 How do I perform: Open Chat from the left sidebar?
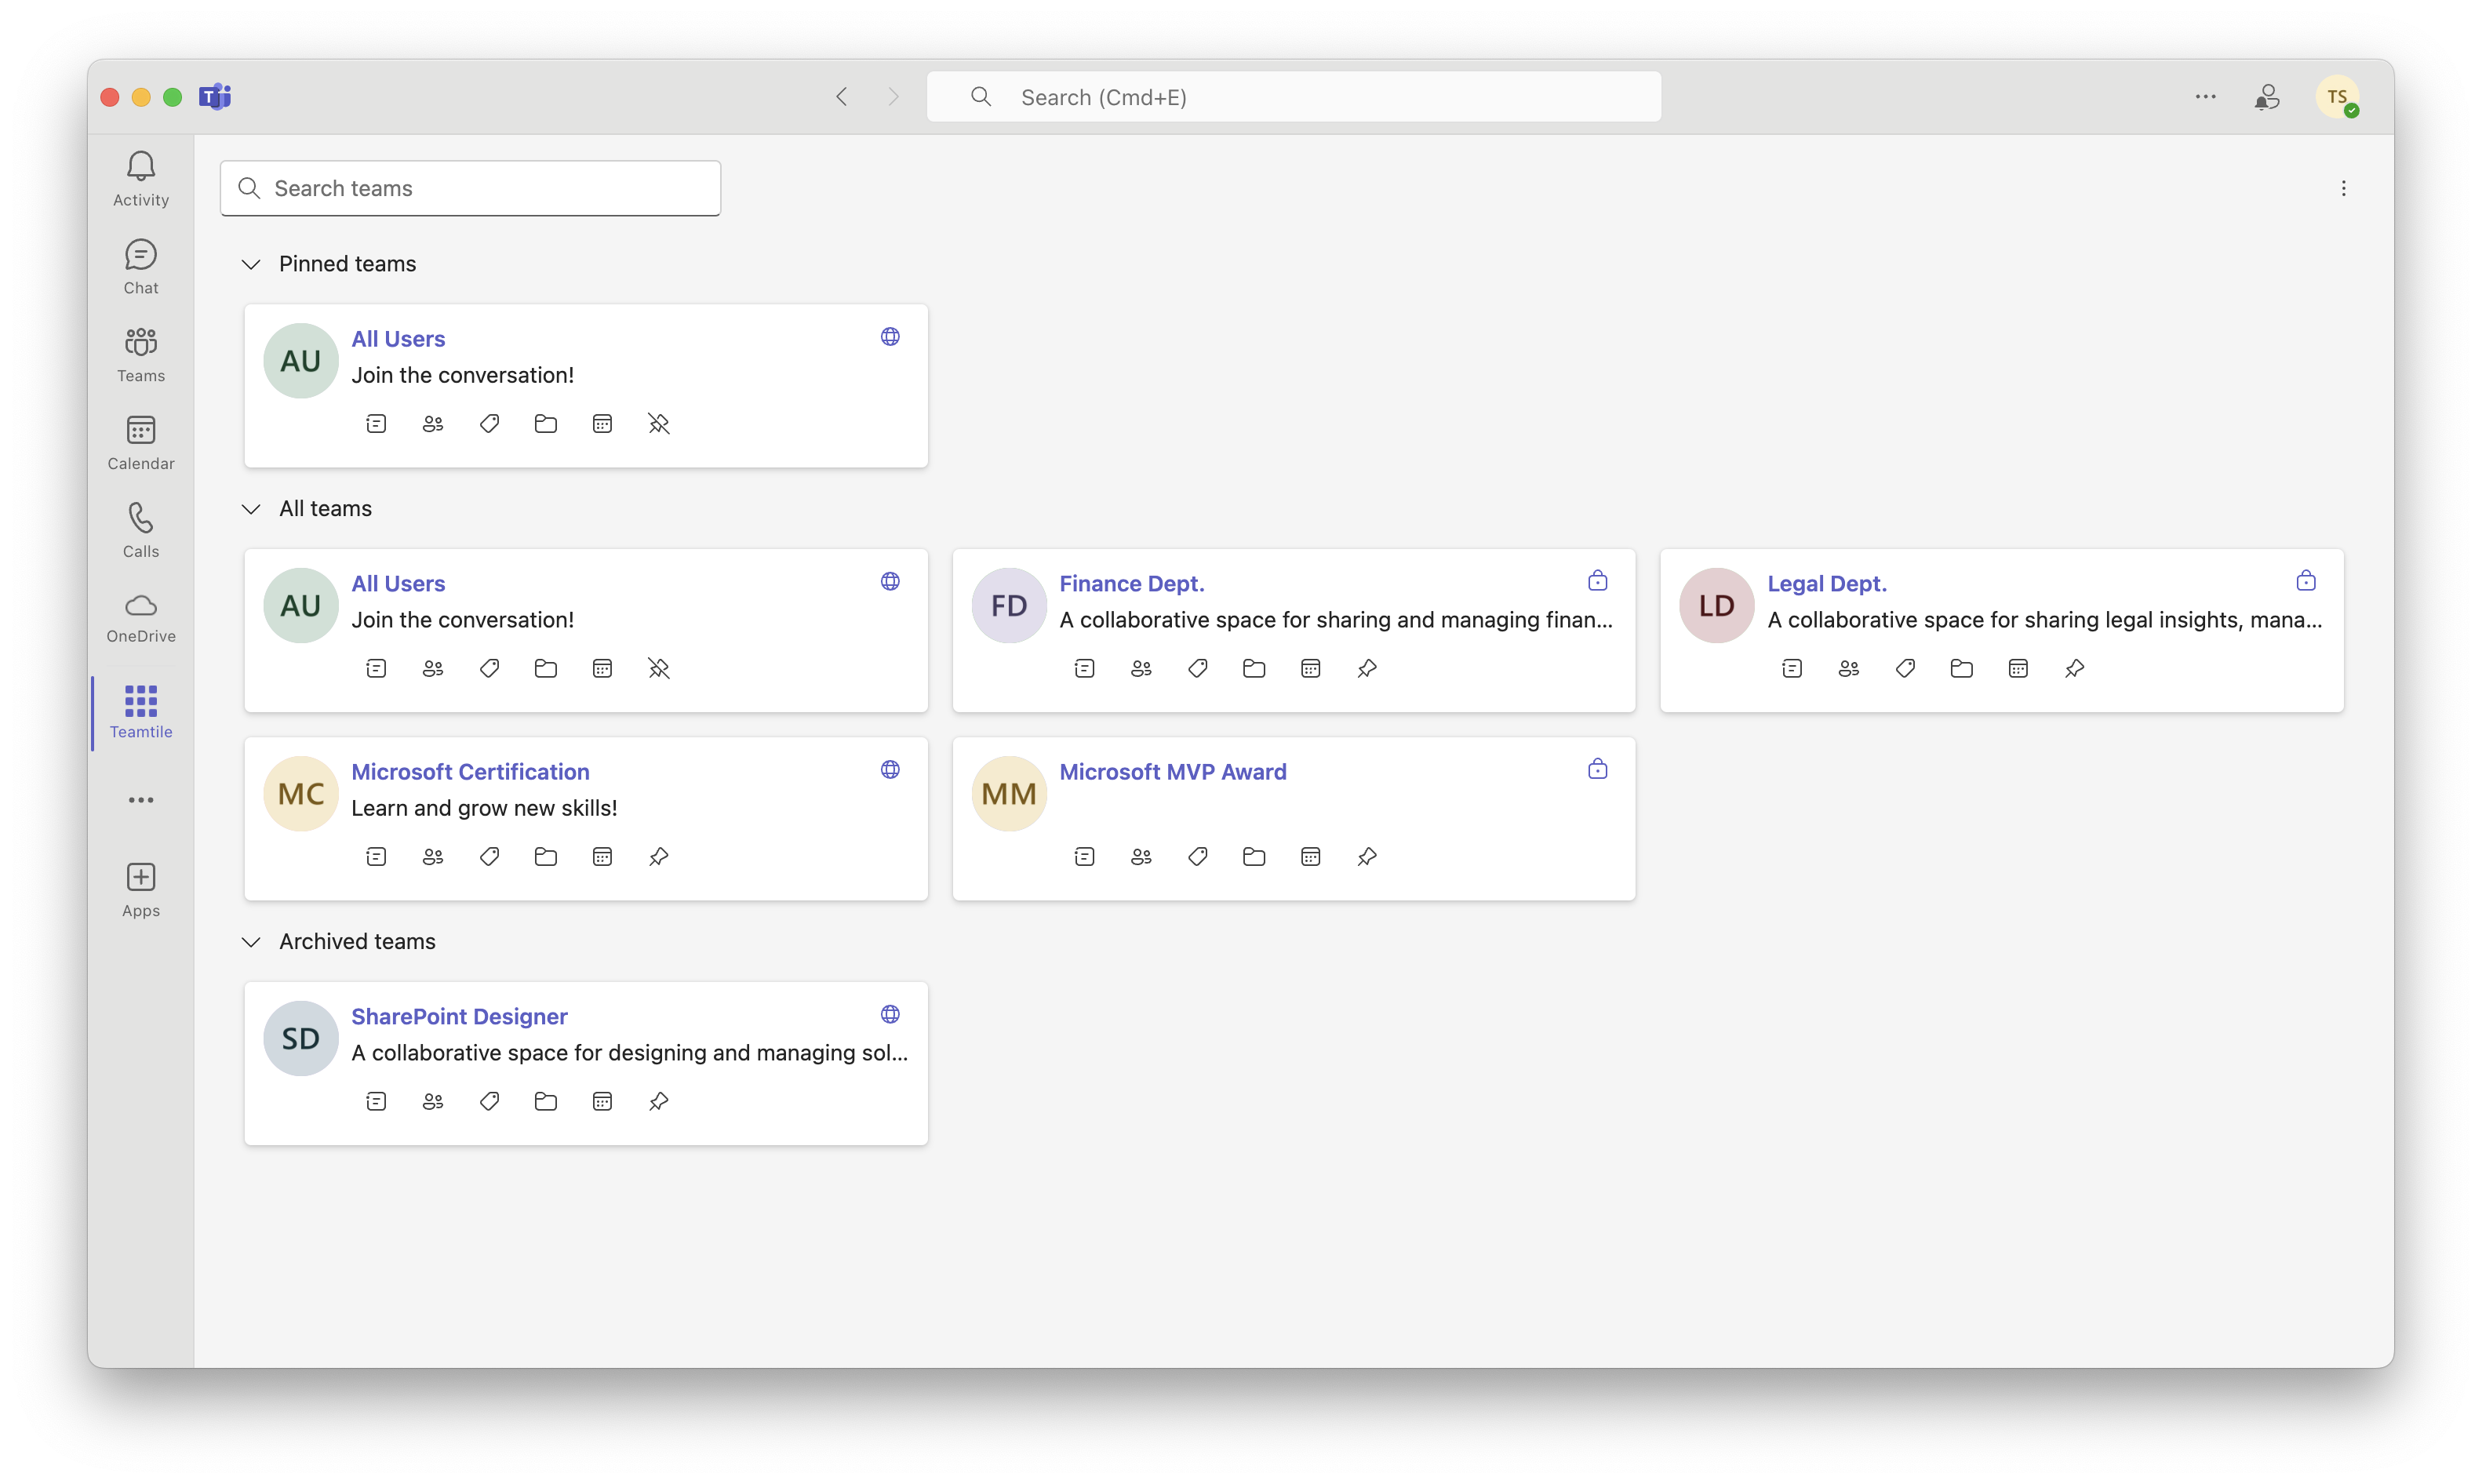click(x=141, y=266)
